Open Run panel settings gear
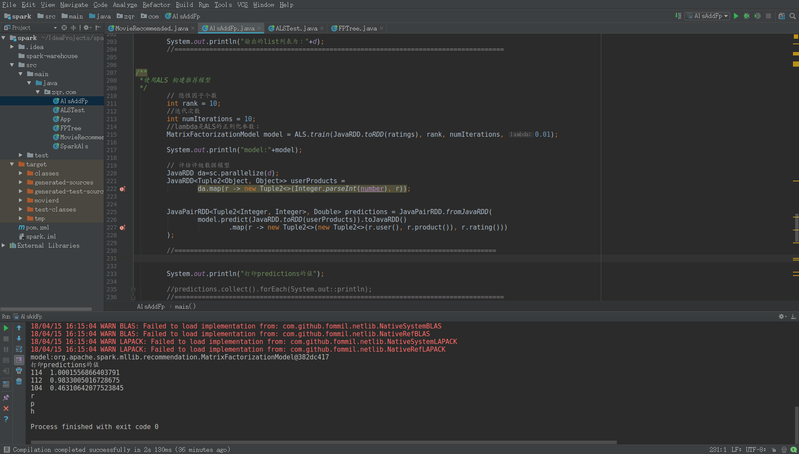This screenshot has height=454, width=799. tap(782, 316)
